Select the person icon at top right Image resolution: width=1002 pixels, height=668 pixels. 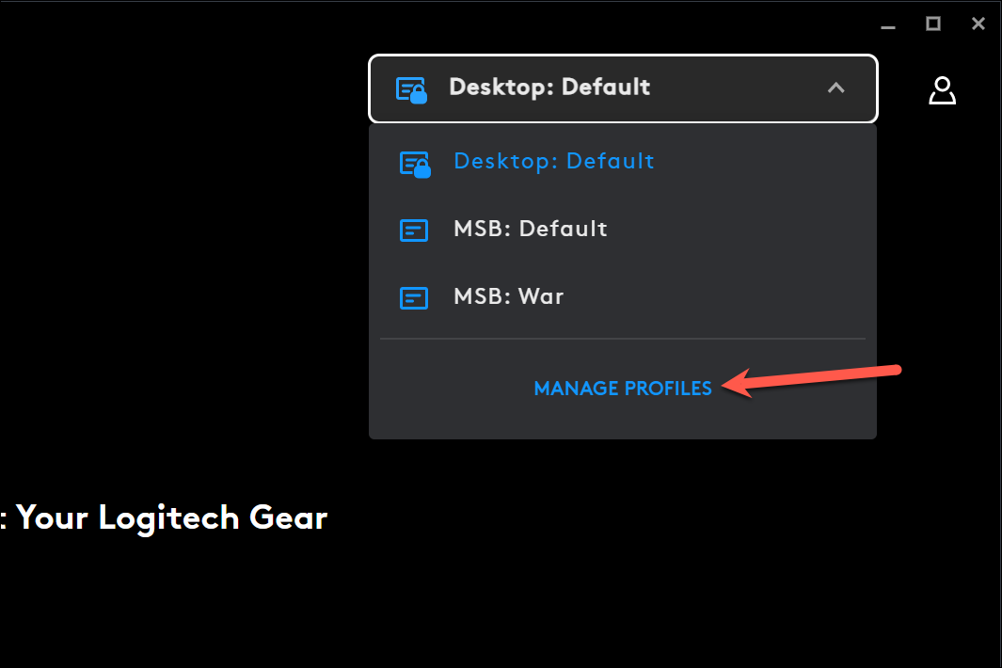click(942, 88)
